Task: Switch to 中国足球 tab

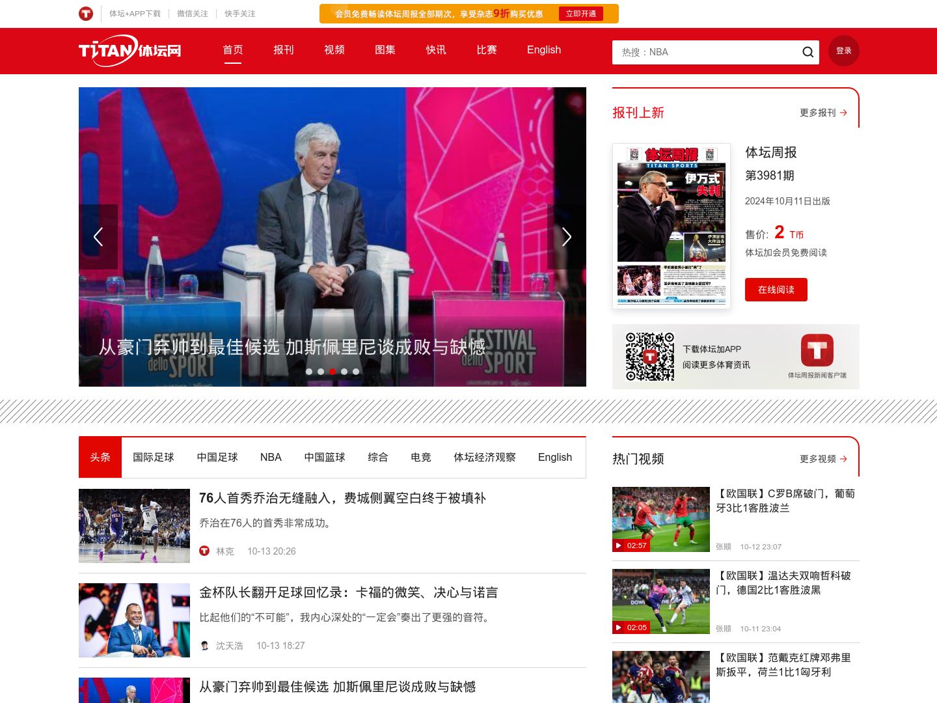Action: pyautogui.click(x=217, y=458)
